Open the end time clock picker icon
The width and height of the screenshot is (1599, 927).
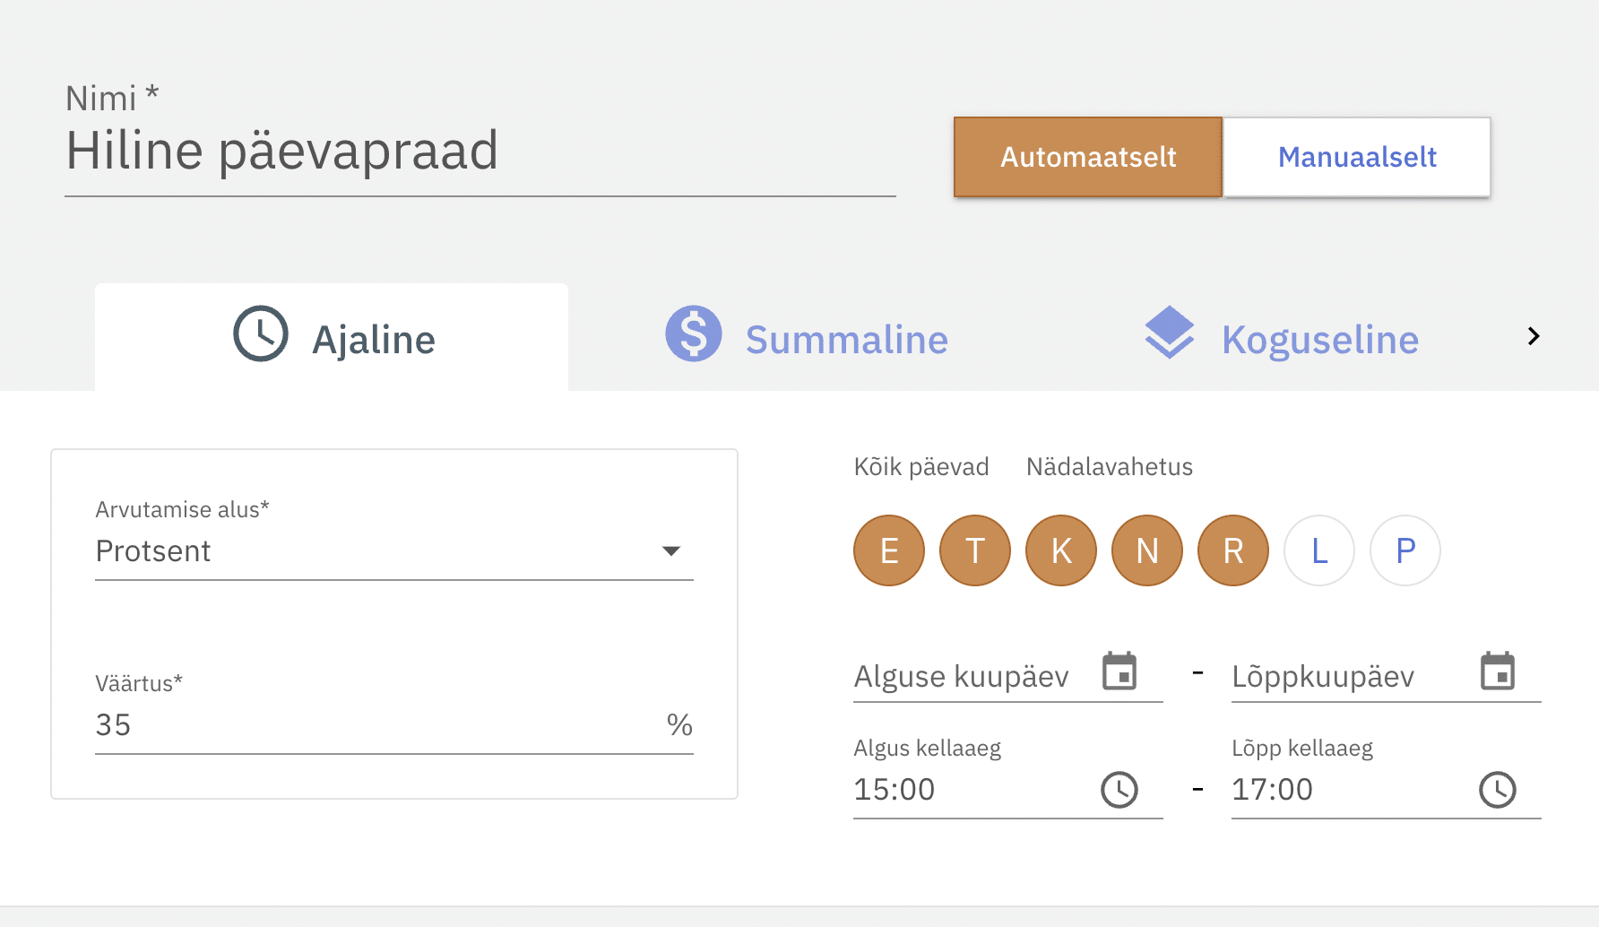[1497, 790]
